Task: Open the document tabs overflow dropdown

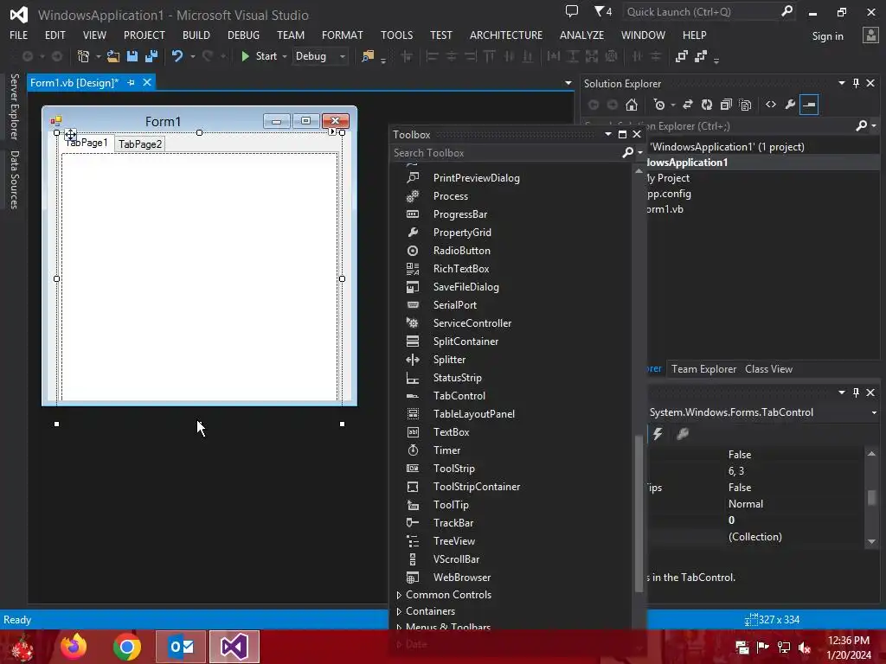Action: [x=568, y=83]
